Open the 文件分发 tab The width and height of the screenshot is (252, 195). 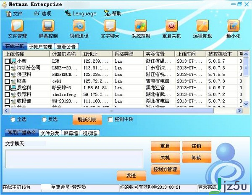coord(50,133)
